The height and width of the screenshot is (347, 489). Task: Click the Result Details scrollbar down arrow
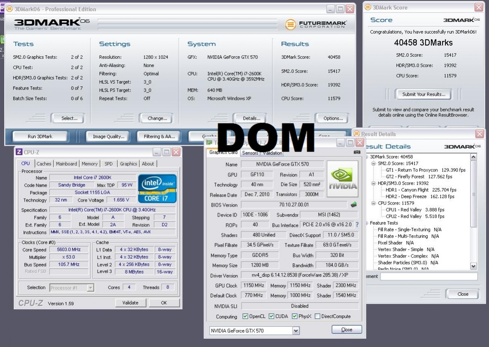click(474, 266)
